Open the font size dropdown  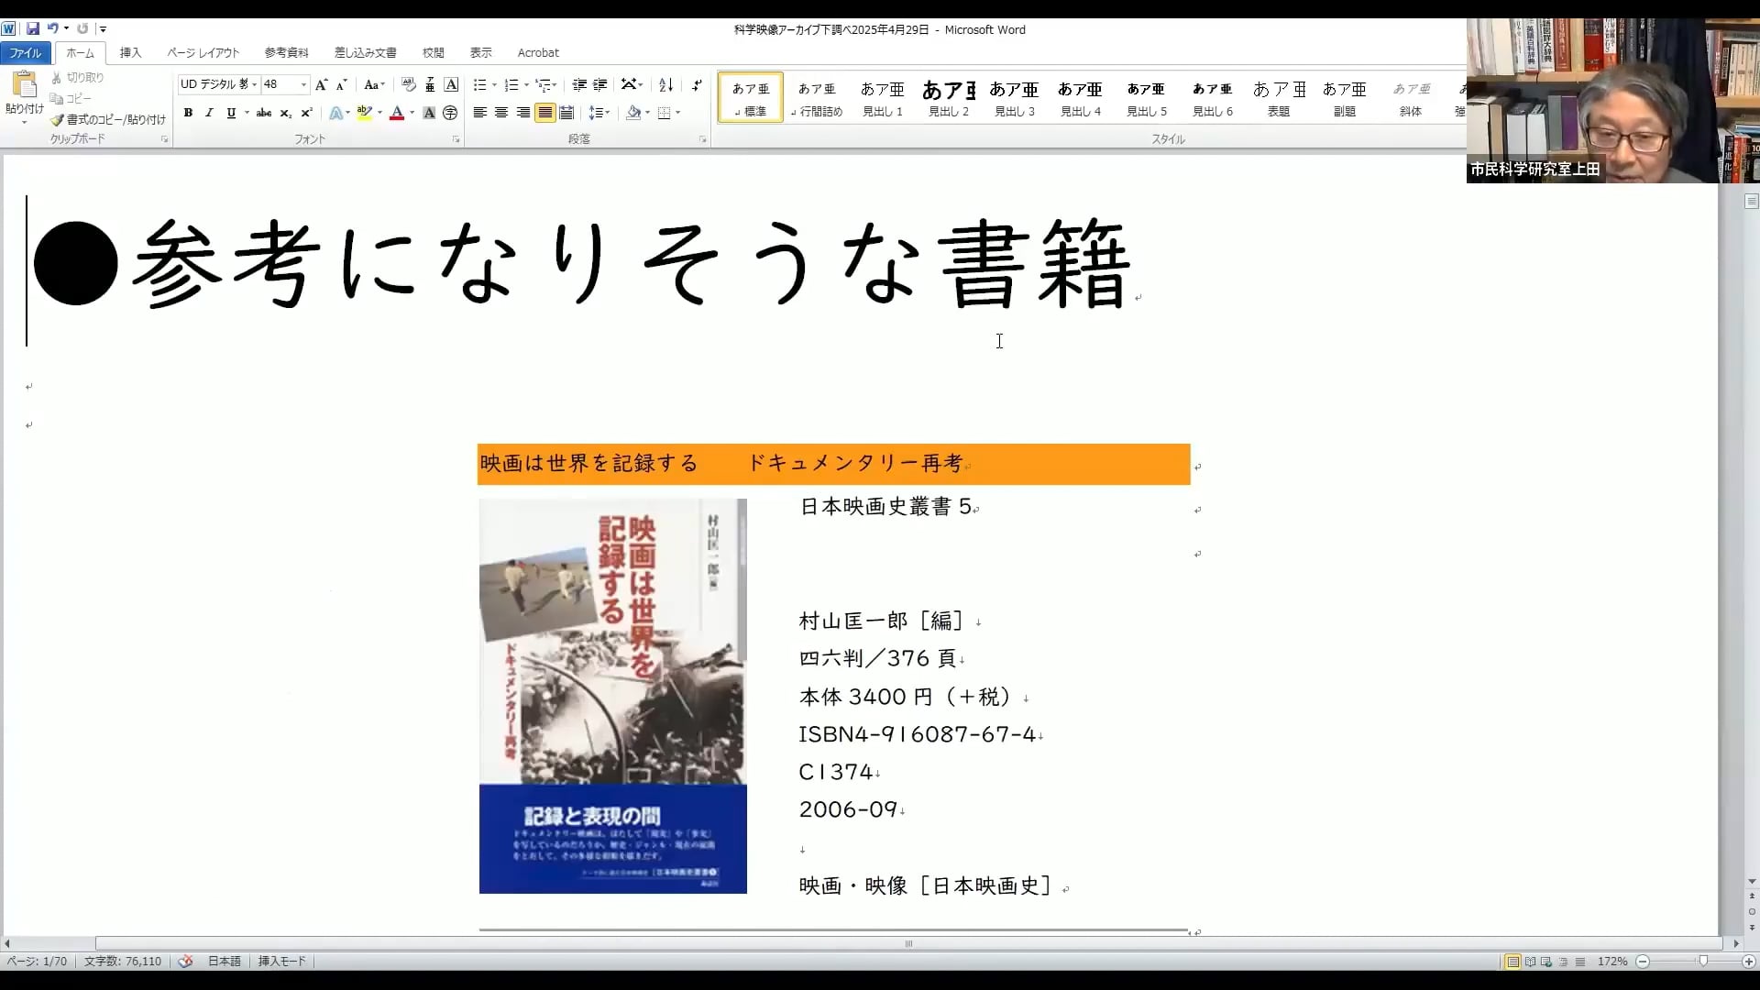click(x=303, y=84)
